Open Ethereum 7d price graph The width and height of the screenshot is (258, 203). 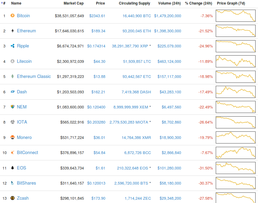coord(236,31)
